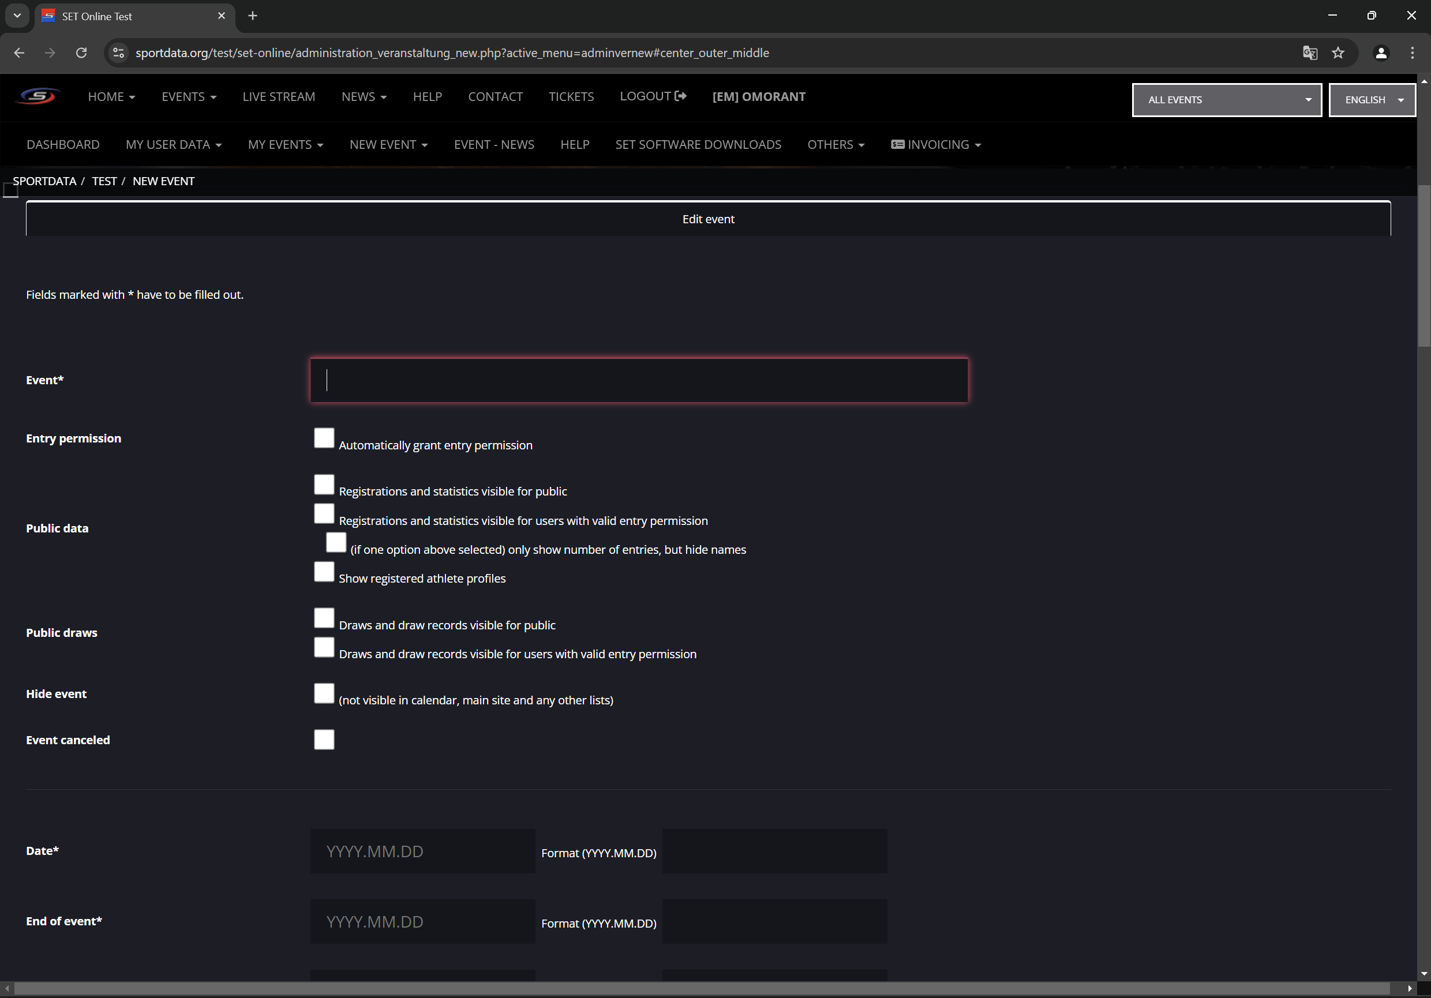Open the ALL EVENTS dropdown
1431x998 pixels.
(1226, 100)
